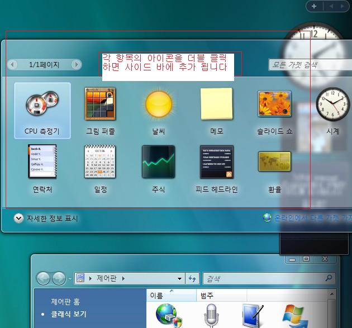Click magnifier icon in Control Panel search
This screenshot has width=352, height=328.
[329, 278]
